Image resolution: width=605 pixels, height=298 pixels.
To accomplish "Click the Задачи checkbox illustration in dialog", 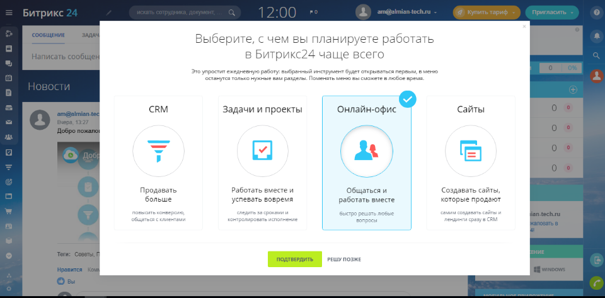I will [x=262, y=151].
